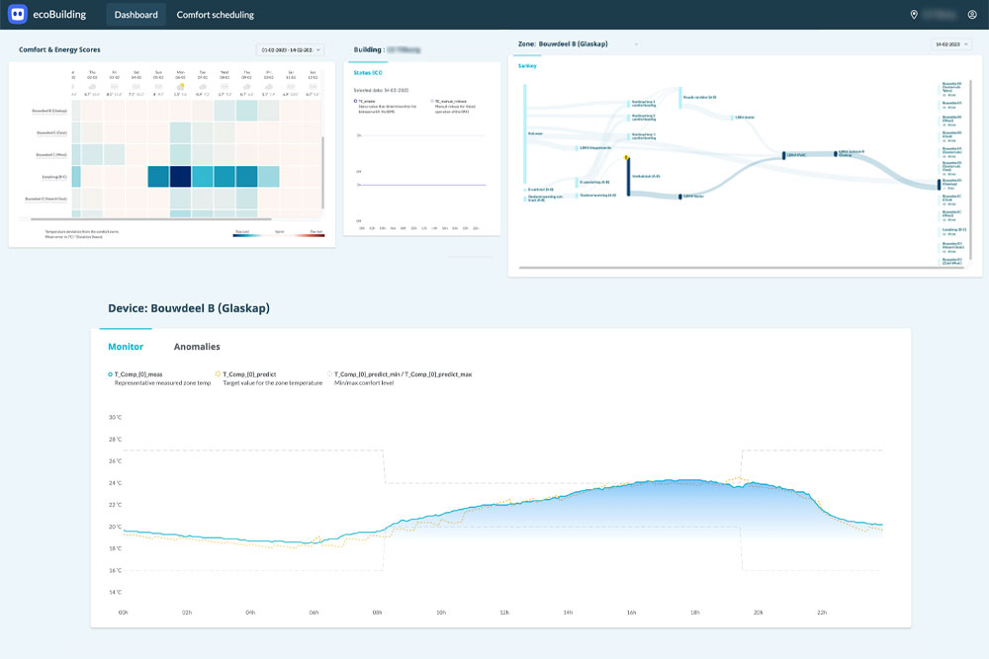The height and width of the screenshot is (659, 989).
Task: Click the dark LBK4 HVAC Sankey node
Action: coord(783,155)
